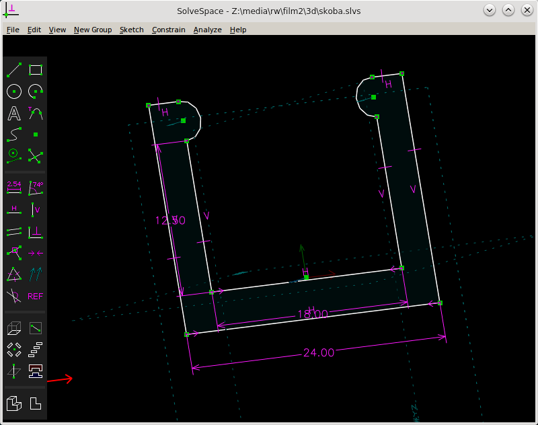Open the Sketch menu

[131, 30]
